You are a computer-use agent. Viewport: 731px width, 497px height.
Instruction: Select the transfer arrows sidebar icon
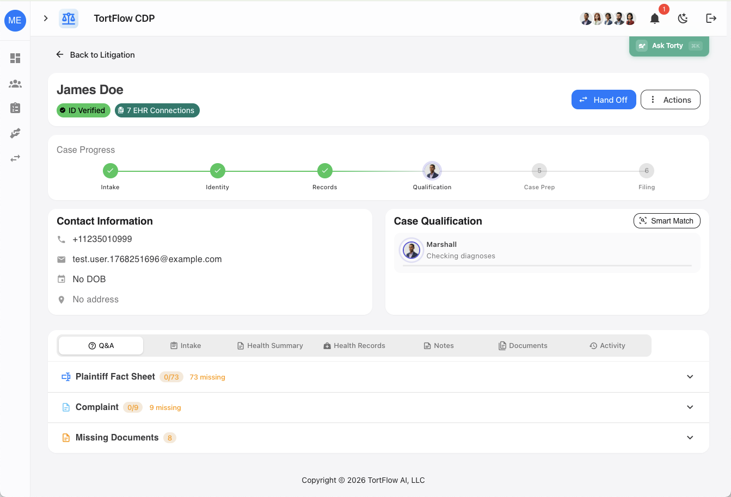[x=15, y=158]
